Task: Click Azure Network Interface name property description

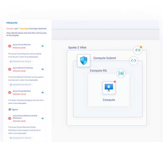Action: pyautogui.click(x=26, y=78)
